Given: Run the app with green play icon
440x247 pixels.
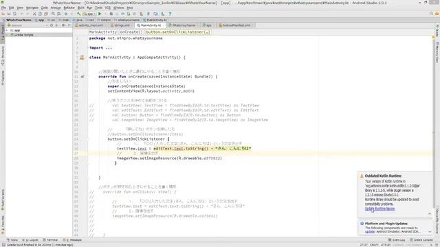Looking at the screenshot, I should coord(100,14).
